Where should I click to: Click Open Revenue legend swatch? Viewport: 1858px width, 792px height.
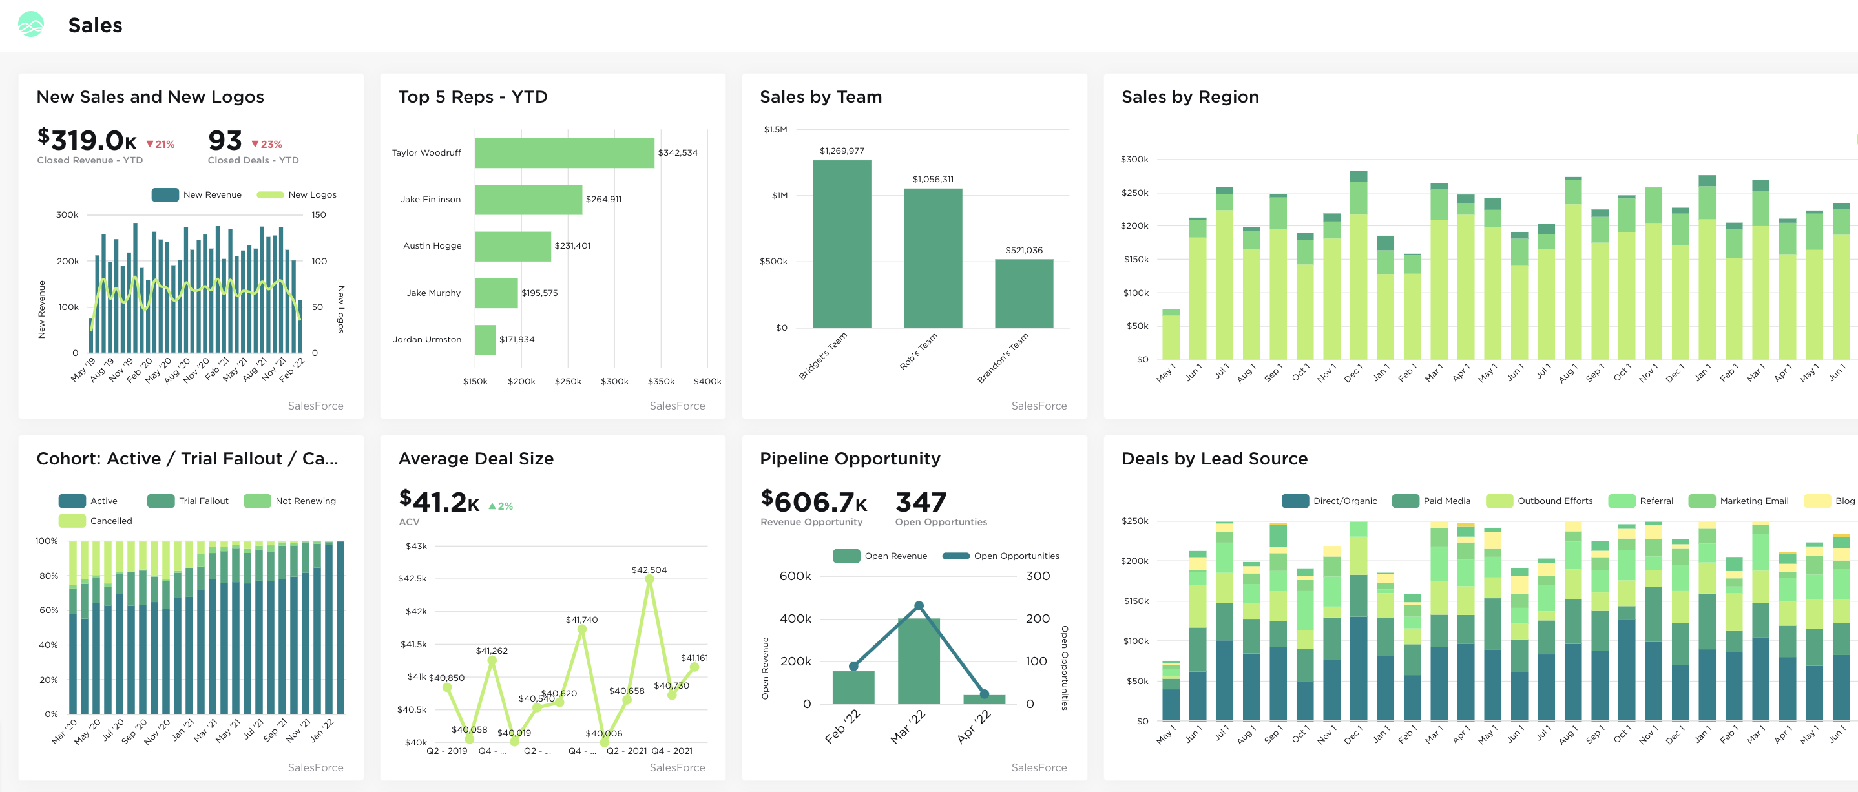pyautogui.click(x=846, y=556)
